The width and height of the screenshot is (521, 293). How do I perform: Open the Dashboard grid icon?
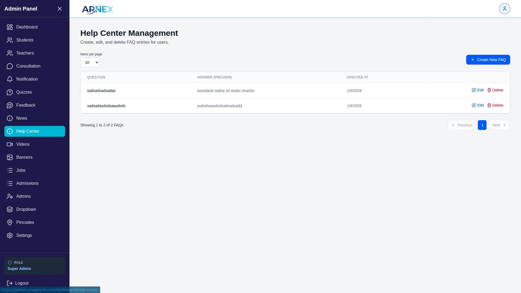click(10, 27)
